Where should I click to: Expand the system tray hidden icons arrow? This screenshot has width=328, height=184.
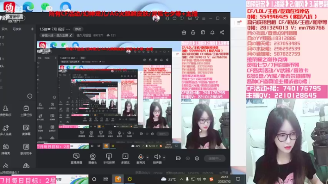click(x=182, y=179)
